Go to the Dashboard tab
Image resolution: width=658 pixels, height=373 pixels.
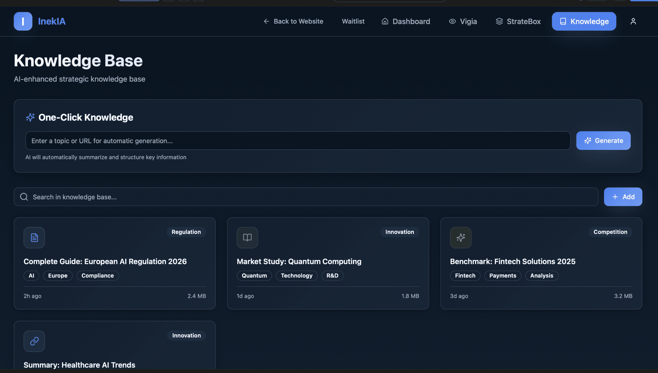pyautogui.click(x=405, y=21)
